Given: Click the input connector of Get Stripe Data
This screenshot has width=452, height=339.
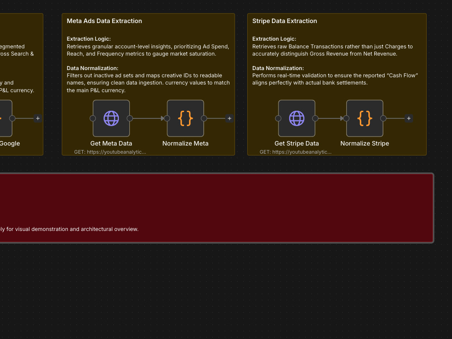Looking at the screenshot, I should [x=278, y=118].
